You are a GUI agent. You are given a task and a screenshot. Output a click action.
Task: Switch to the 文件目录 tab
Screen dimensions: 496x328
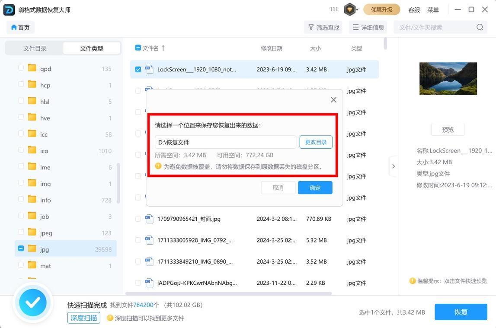35,48
